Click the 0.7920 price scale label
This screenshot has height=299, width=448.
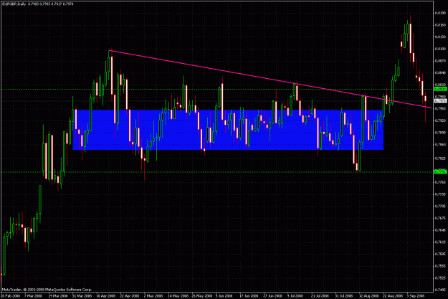coord(441,120)
